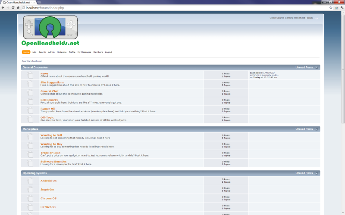
Task: Open a new browser tab
Action: (x=39, y=3)
